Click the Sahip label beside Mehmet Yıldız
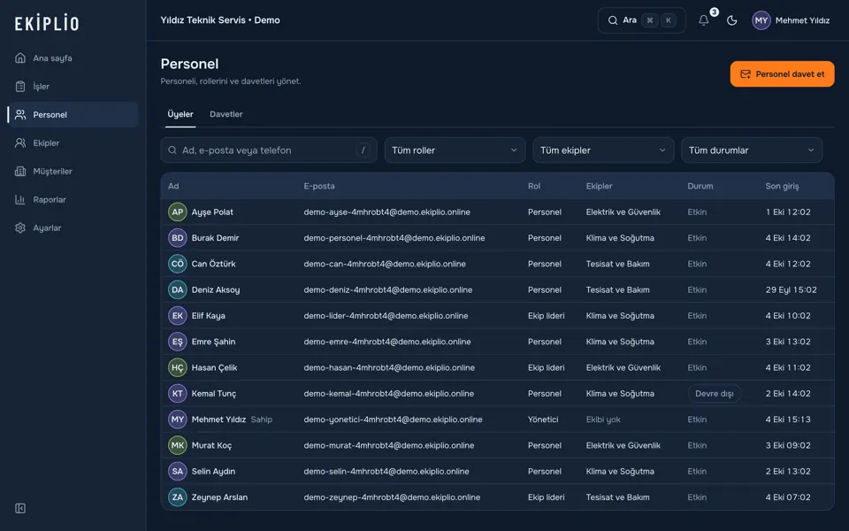This screenshot has width=849, height=531. [x=262, y=419]
